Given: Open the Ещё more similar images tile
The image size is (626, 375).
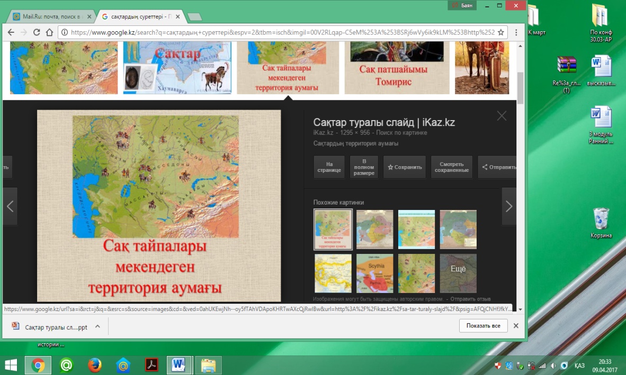Looking at the screenshot, I should pyautogui.click(x=458, y=273).
